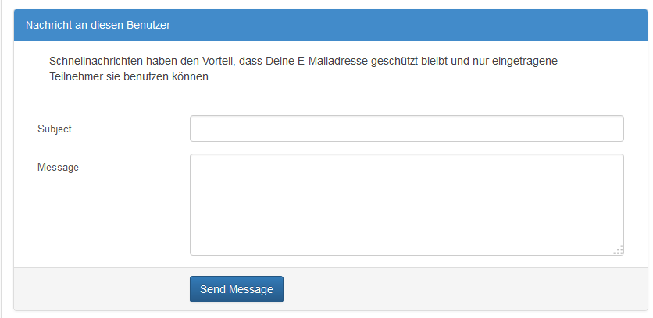653x318 pixels.
Task: Send the message with Send Message button
Action: pyautogui.click(x=237, y=289)
